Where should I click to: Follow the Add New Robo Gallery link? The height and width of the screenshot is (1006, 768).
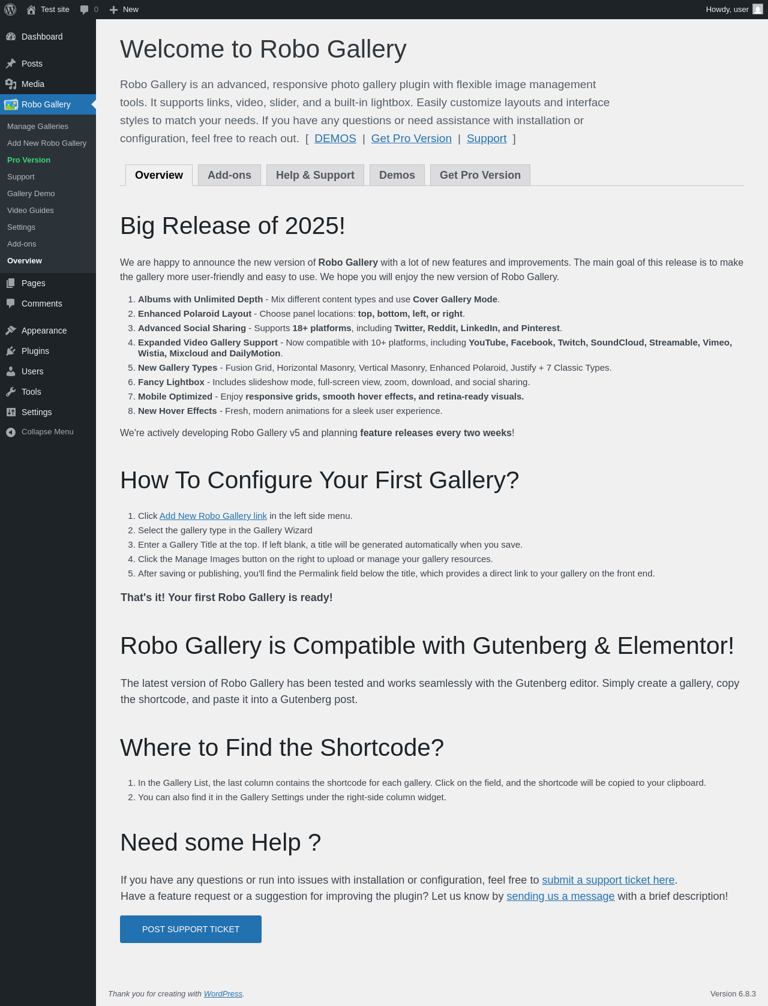click(213, 516)
